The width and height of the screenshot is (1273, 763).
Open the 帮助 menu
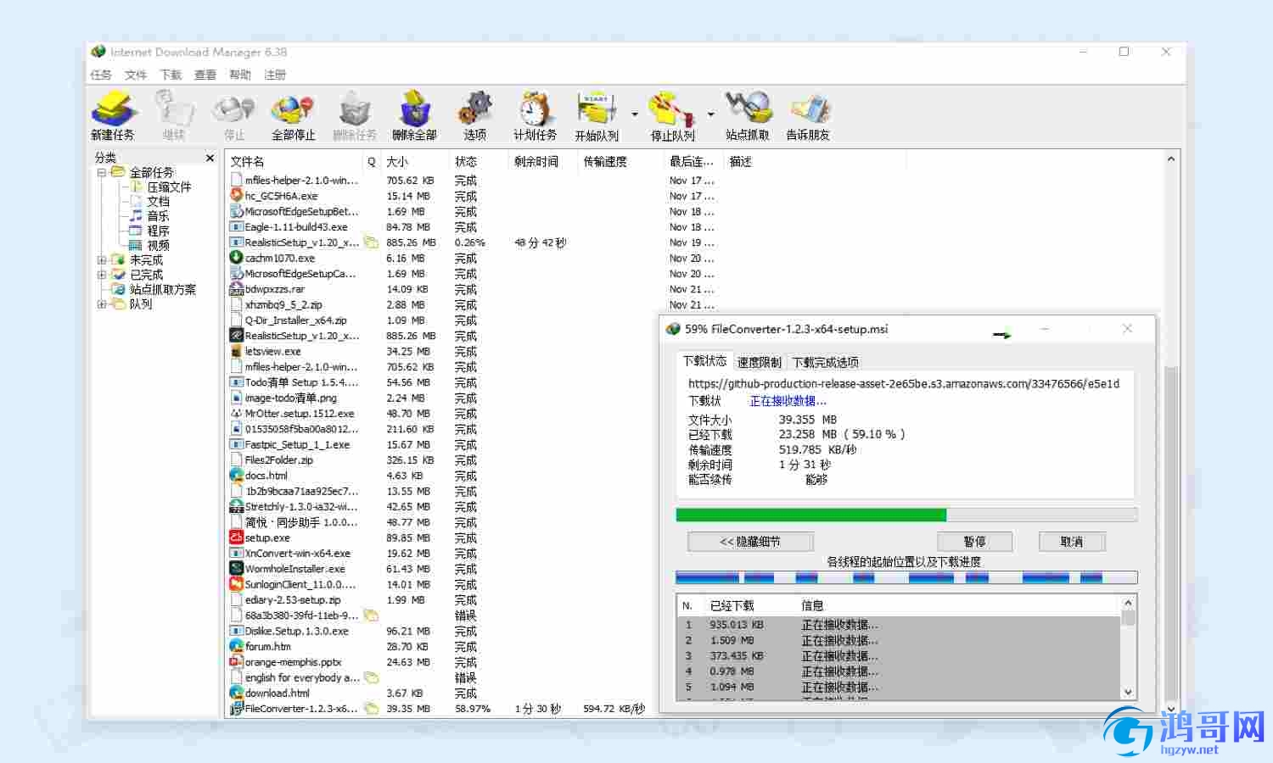coord(240,75)
